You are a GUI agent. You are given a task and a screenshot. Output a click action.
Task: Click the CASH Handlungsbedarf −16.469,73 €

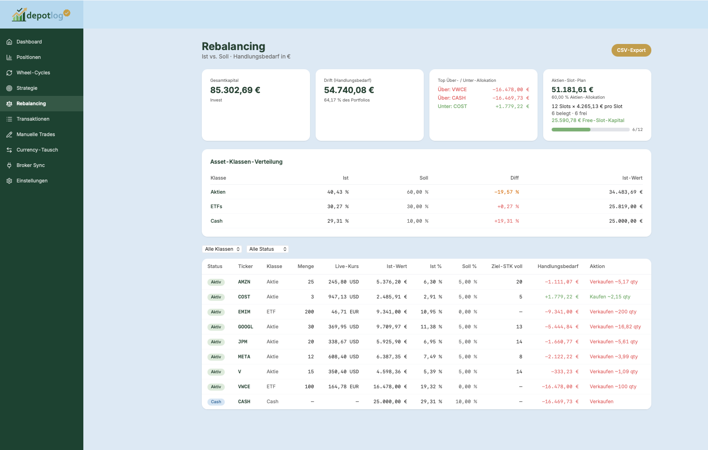pos(560,402)
